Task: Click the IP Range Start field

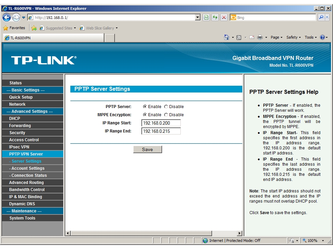Action: (x=161, y=123)
